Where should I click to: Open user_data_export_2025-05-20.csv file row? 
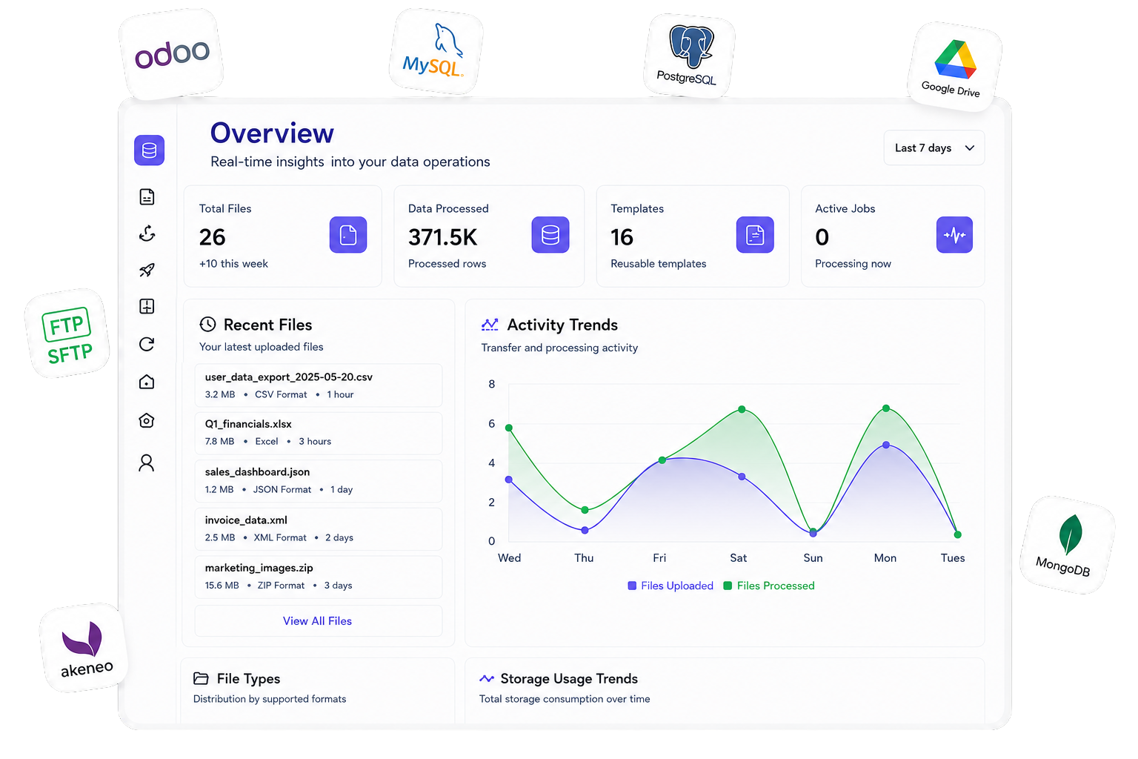319,385
